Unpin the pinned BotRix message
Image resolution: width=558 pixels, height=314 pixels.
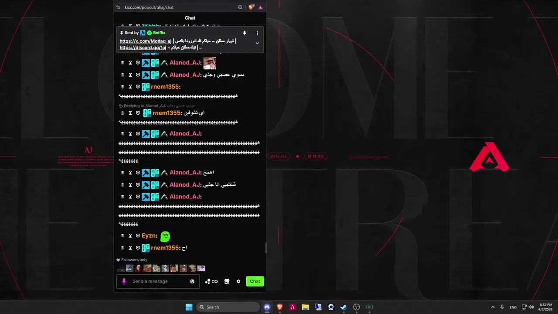pos(245,33)
